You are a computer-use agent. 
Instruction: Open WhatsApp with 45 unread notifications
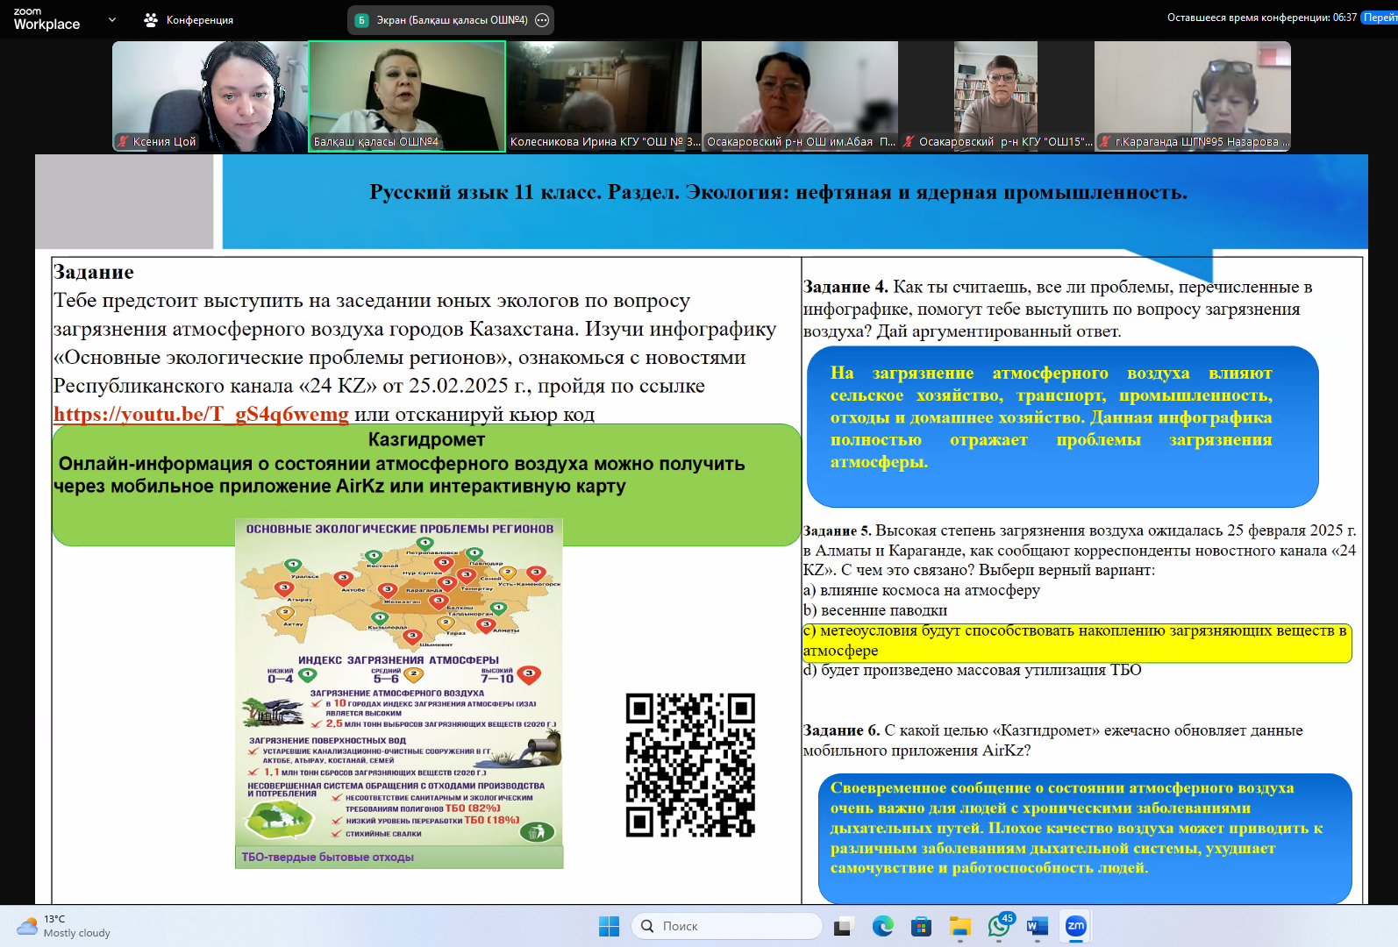pyautogui.click(x=998, y=926)
